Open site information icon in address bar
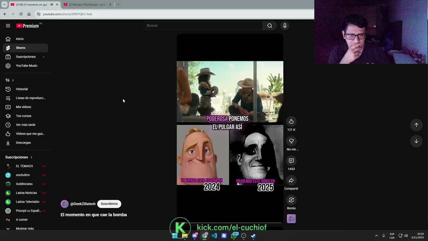428x241 pixels. click(38, 14)
